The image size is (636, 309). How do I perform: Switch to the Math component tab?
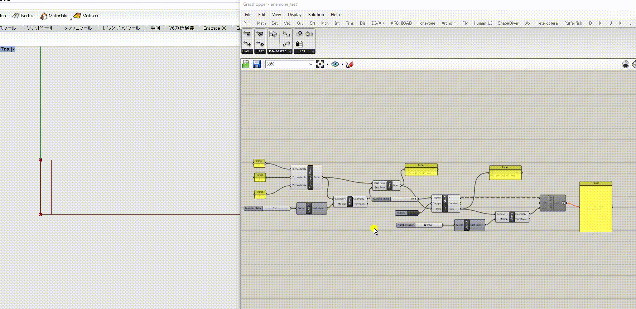(x=261, y=23)
